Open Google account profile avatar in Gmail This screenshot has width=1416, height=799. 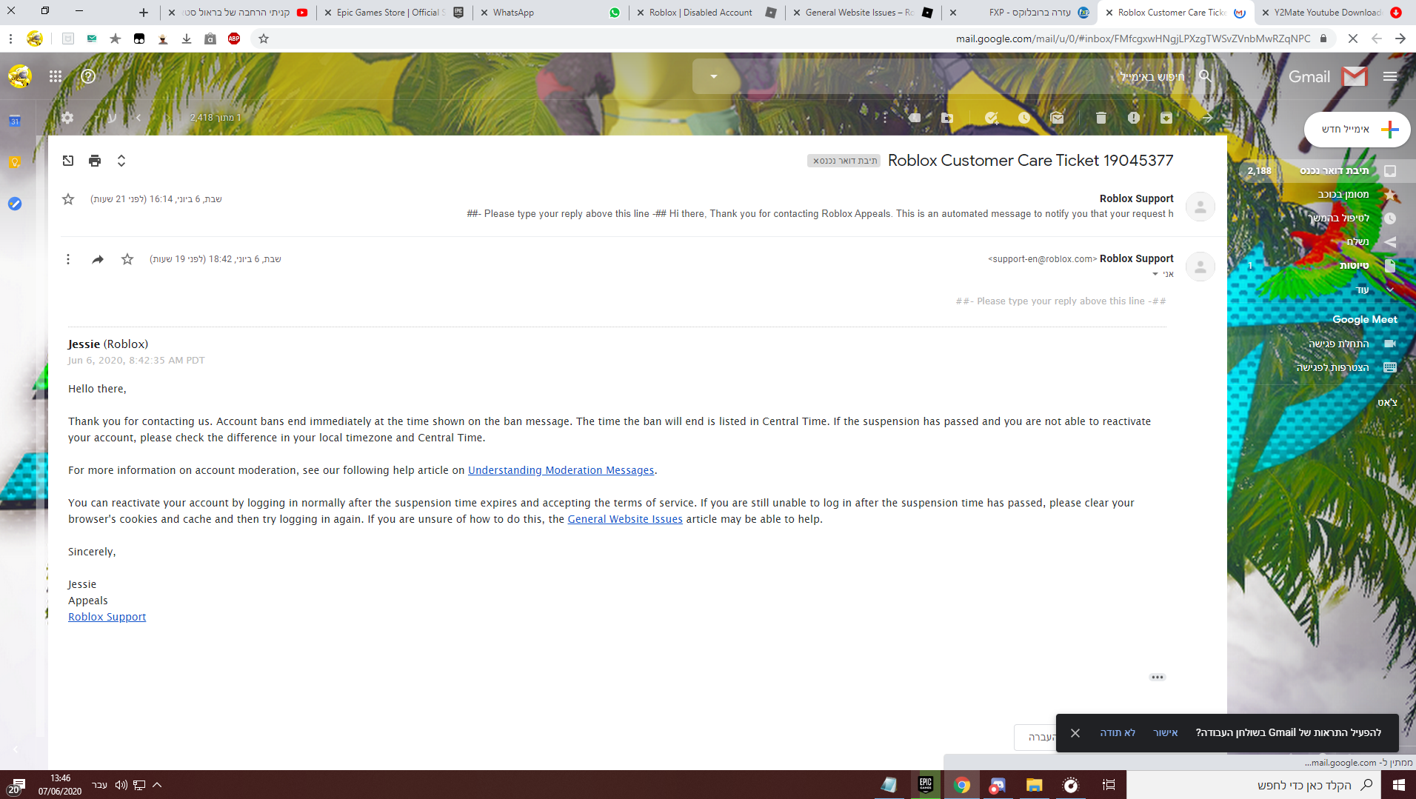click(20, 76)
